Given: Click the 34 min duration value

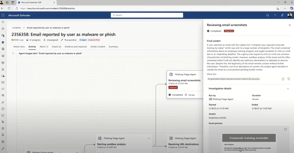Looking at the screenshot, I should point(255,99).
